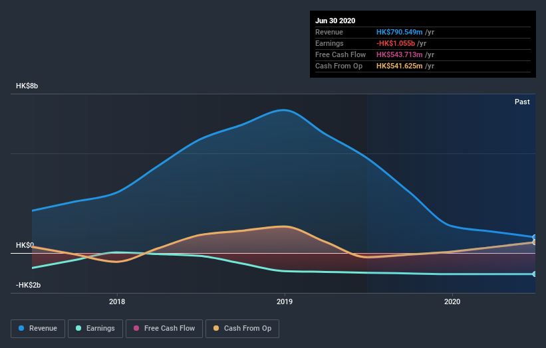The width and height of the screenshot is (546, 348).
Task: Click the HK$0 y-axis label
Action: tap(25, 245)
